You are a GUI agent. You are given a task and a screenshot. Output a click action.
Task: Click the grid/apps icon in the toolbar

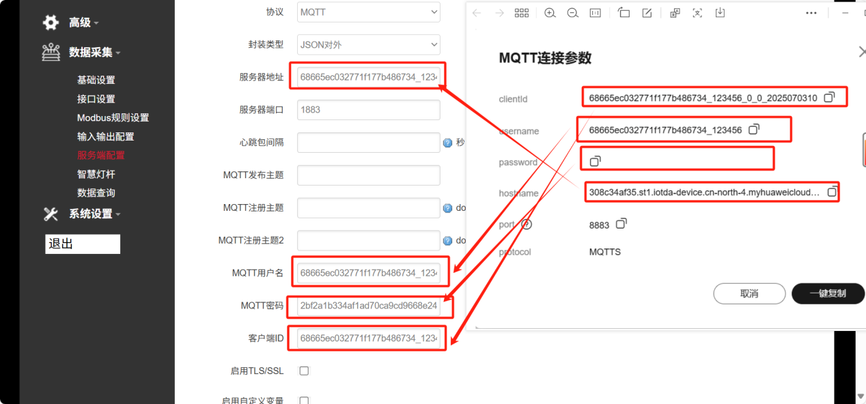click(522, 12)
